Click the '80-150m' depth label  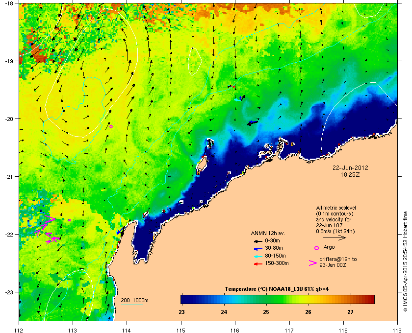(x=275, y=256)
